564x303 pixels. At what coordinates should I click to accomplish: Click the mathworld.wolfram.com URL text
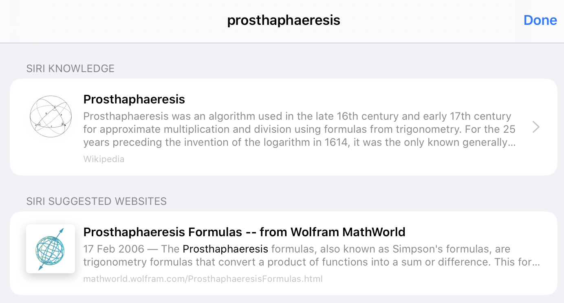(x=203, y=279)
